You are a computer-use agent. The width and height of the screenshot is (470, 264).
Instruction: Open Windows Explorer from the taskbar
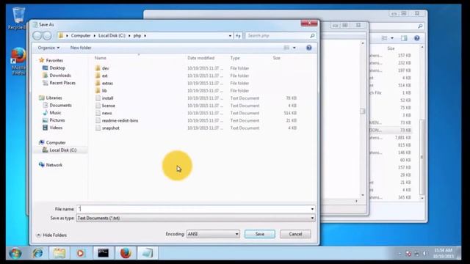pyautogui.click(x=59, y=253)
